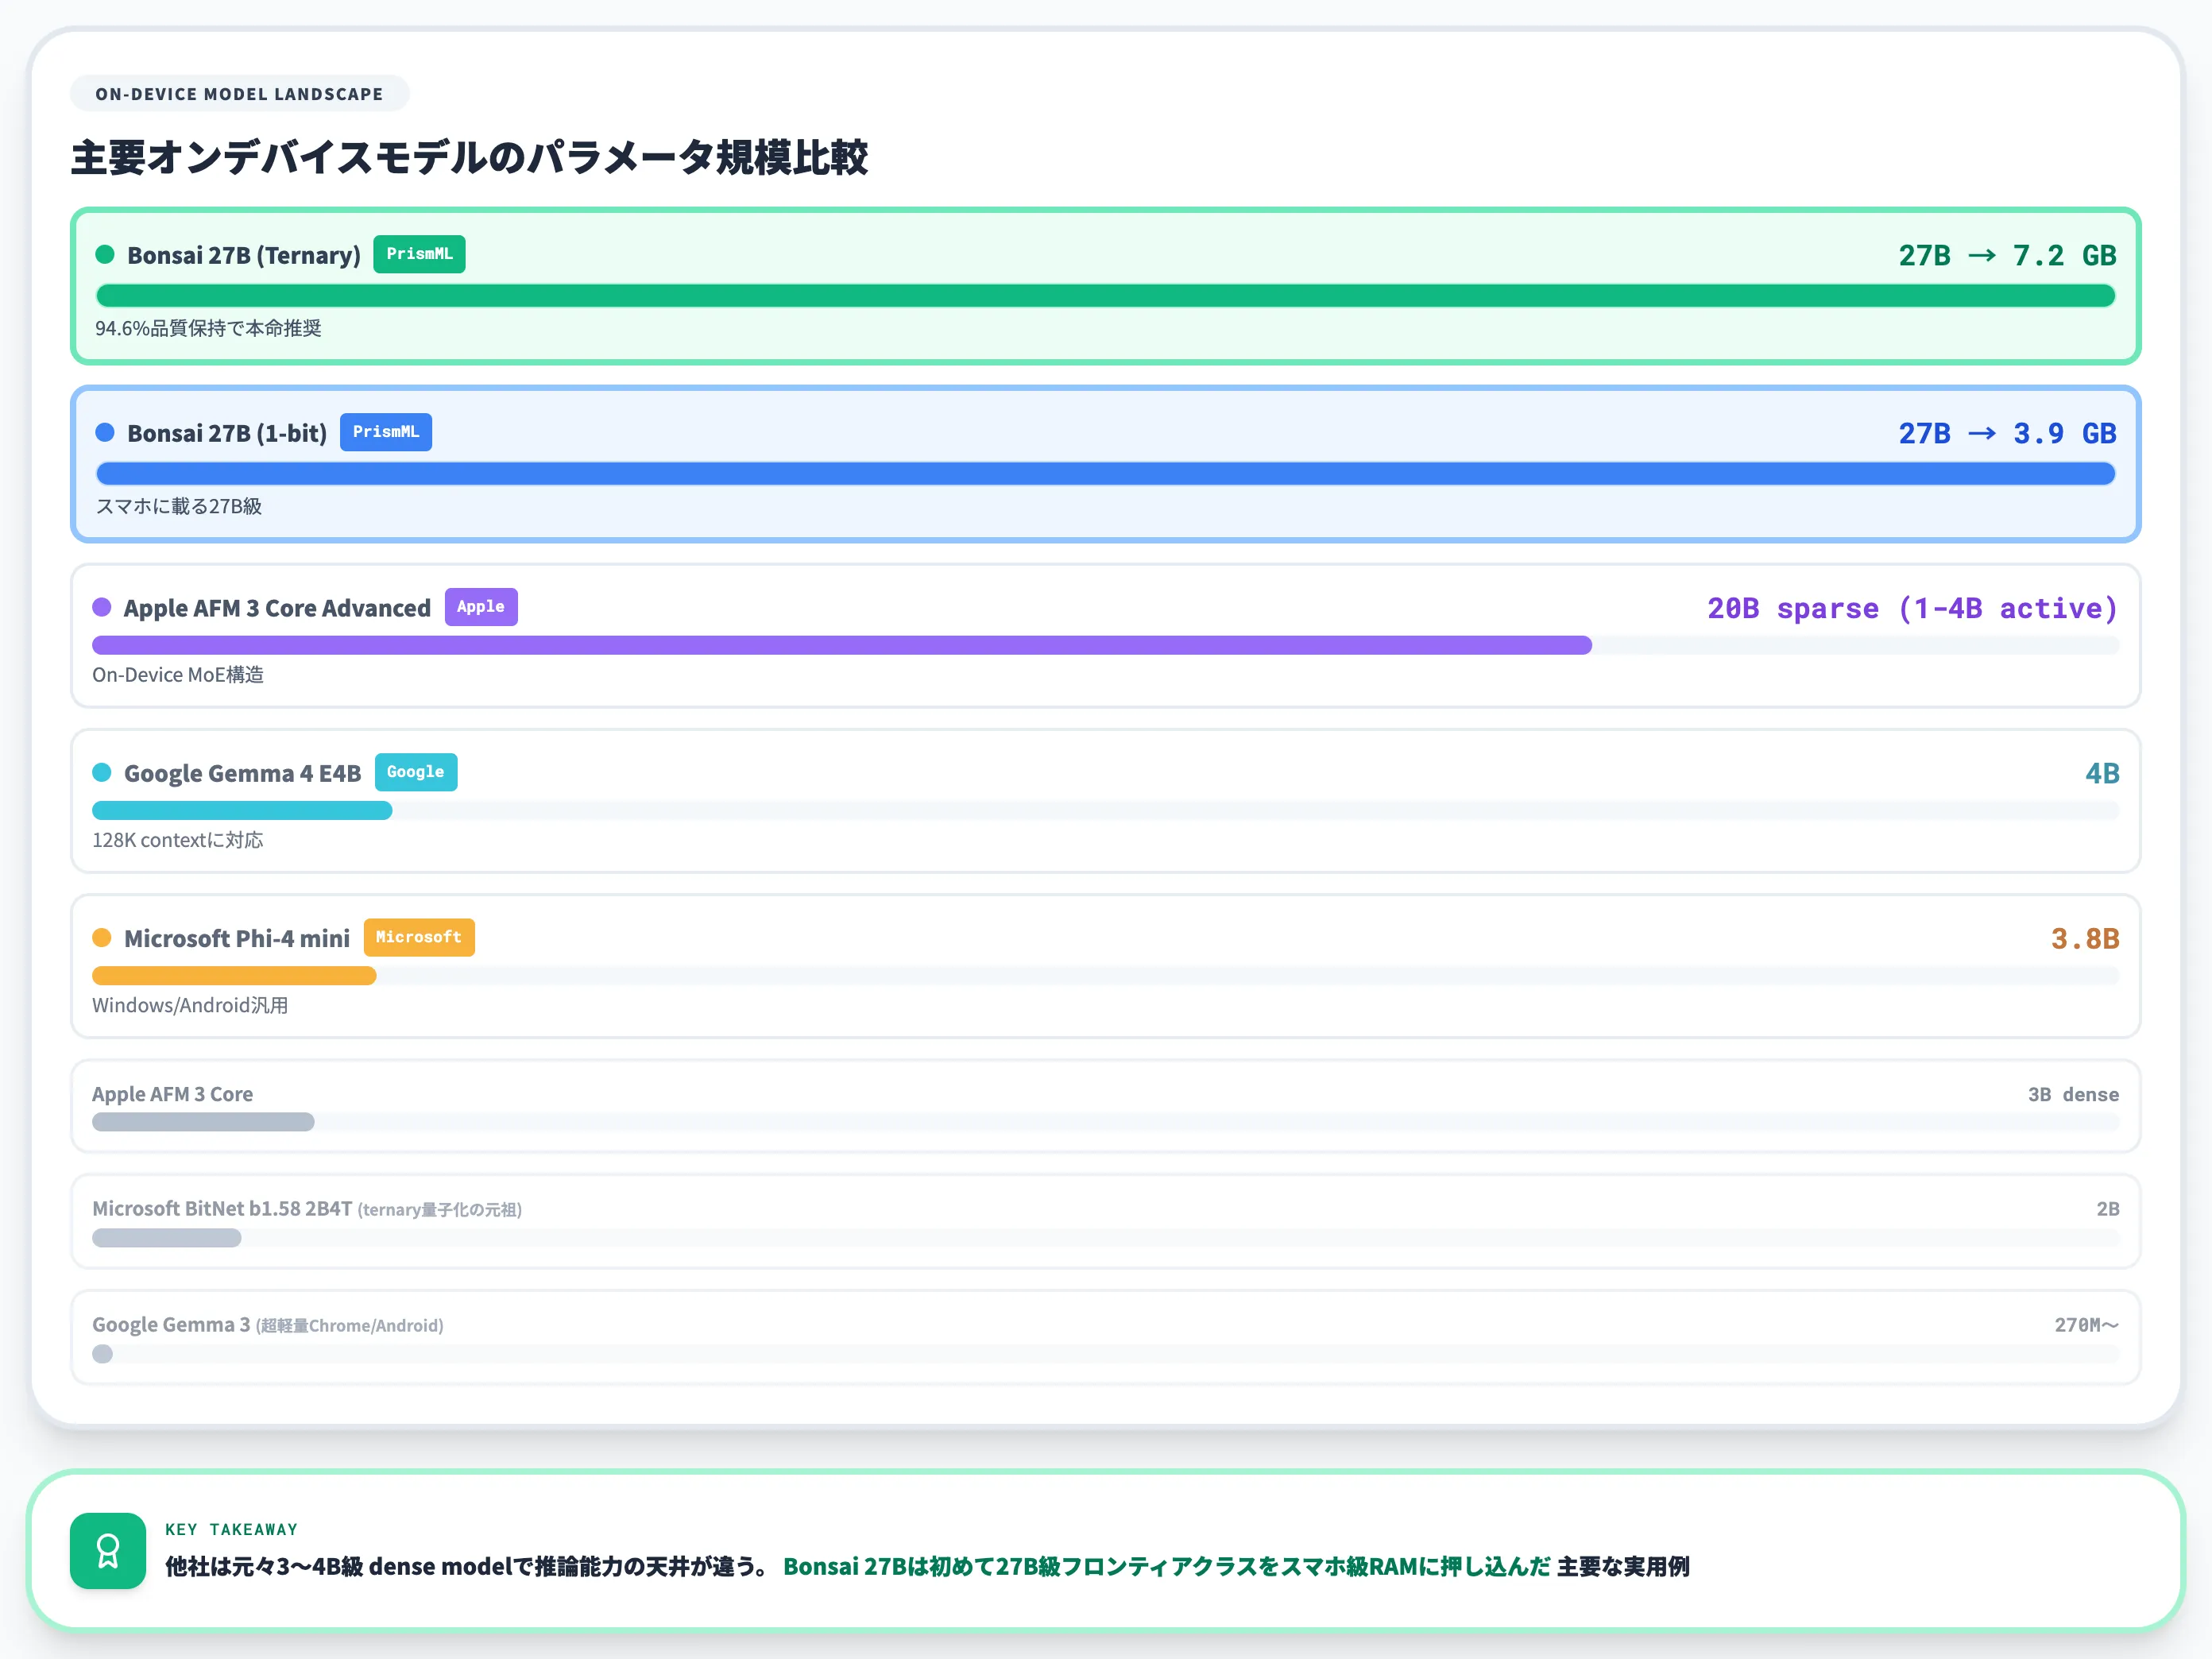Click the 270M〜 value
Image resolution: width=2212 pixels, height=1659 pixels.
pyautogui.click(x=2087, y=1325)
